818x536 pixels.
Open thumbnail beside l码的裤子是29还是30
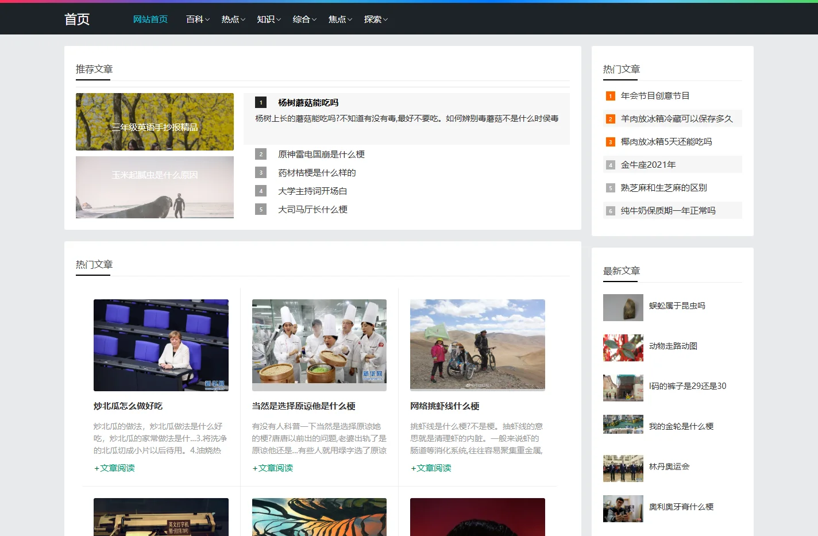tap(623, 388)
